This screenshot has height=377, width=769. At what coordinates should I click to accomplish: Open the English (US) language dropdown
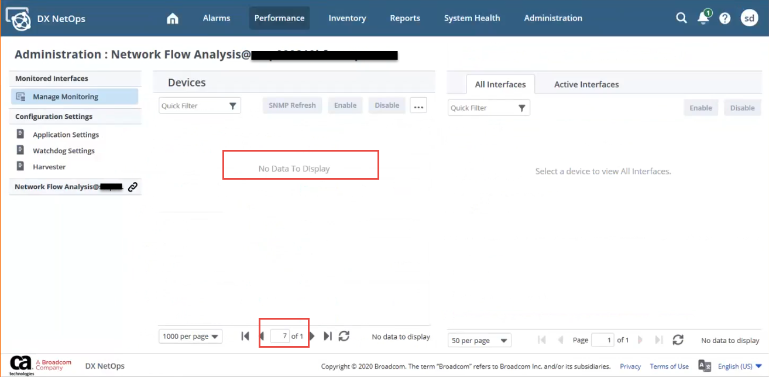click(740, 366)
